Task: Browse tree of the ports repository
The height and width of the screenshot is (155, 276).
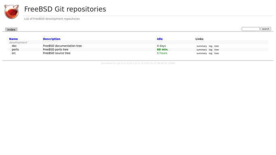Action: (217, 50)
